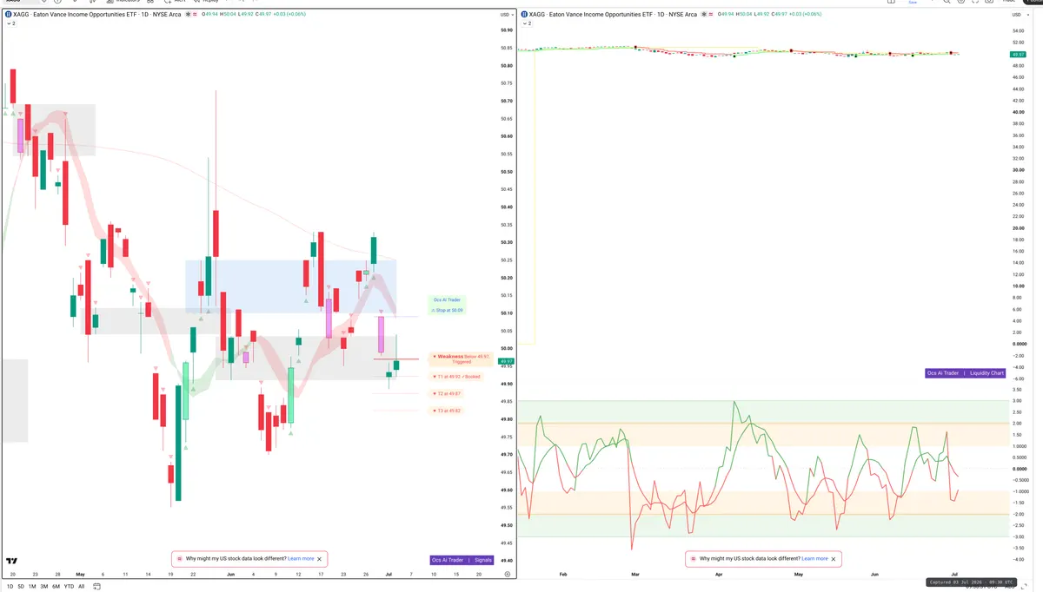Select the 1M time range
This screenshot has height=592, width=1043.
[x=32, y=587]
